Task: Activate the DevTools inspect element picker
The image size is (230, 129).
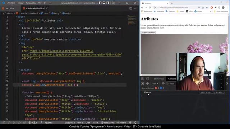Action: click(142, 79)
